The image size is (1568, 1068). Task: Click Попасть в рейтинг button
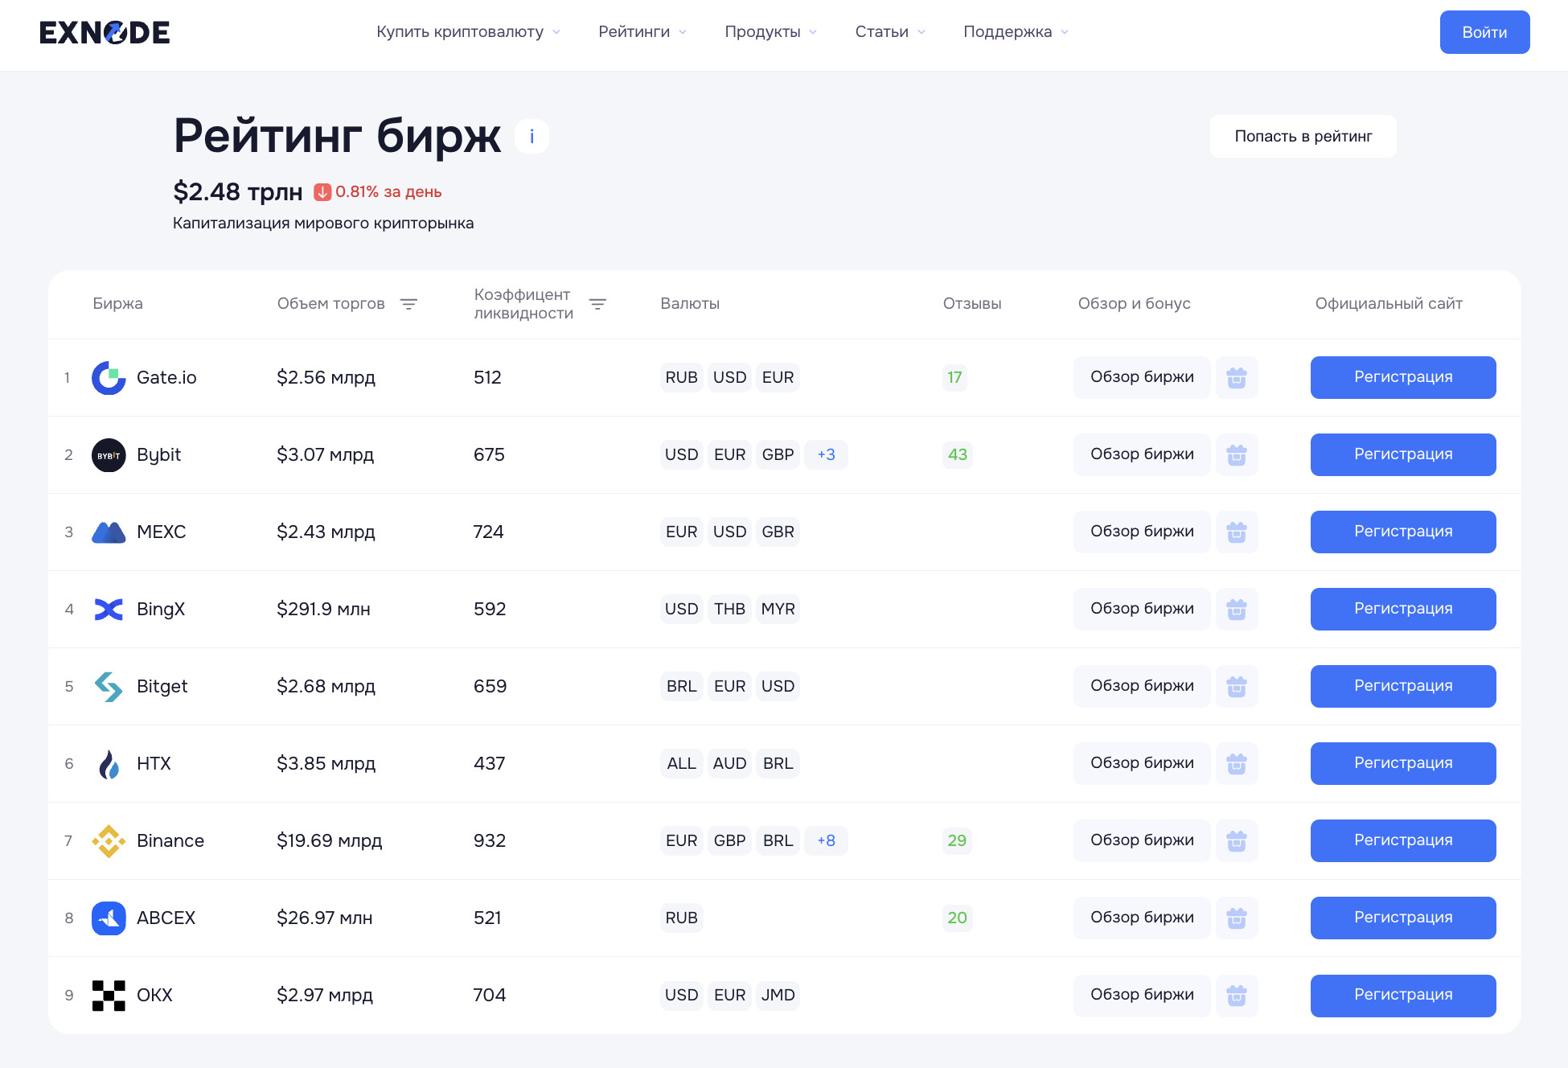pyautogui.click(x=1303, y=136)
